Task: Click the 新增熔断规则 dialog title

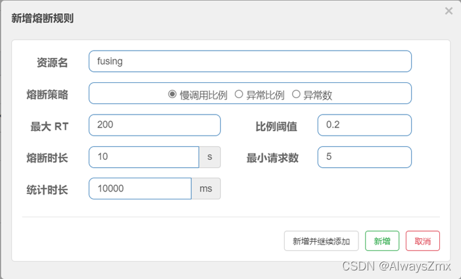Action: coord(42,18)
